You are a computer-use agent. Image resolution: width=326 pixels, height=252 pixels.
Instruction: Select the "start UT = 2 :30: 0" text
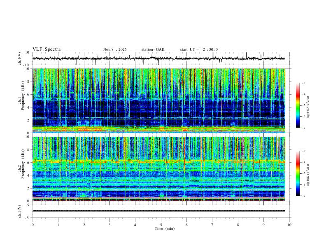click(x=199, y=49)
